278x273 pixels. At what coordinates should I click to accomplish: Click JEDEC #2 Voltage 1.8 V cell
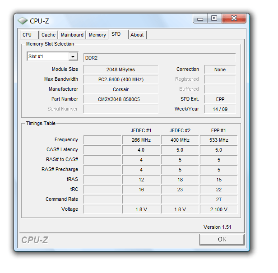coord(180,209)
